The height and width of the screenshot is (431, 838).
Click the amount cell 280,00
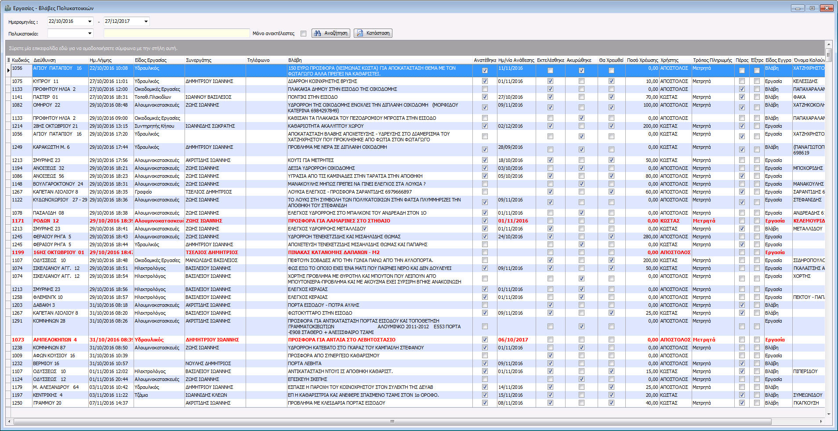coord(651,237)
